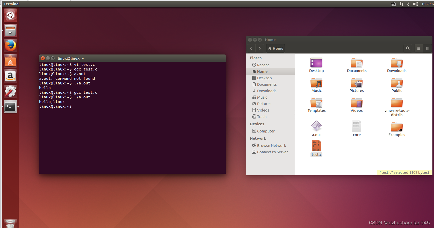The image size is (434, 228).
Task: Switch Files window to grid view
Action: [x=428, y=48]
